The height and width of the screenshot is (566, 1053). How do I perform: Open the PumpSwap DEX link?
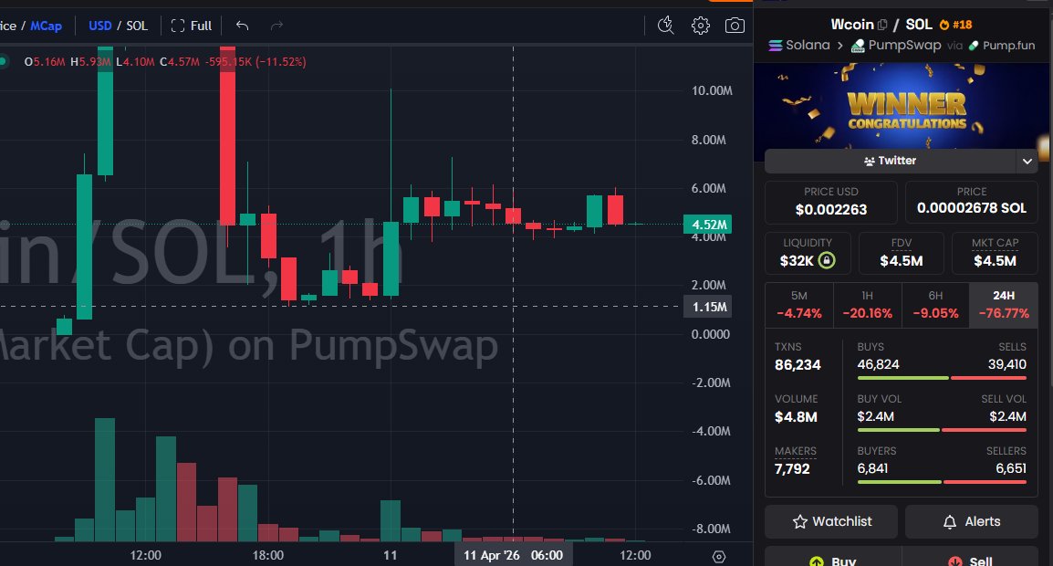point(896,45)
